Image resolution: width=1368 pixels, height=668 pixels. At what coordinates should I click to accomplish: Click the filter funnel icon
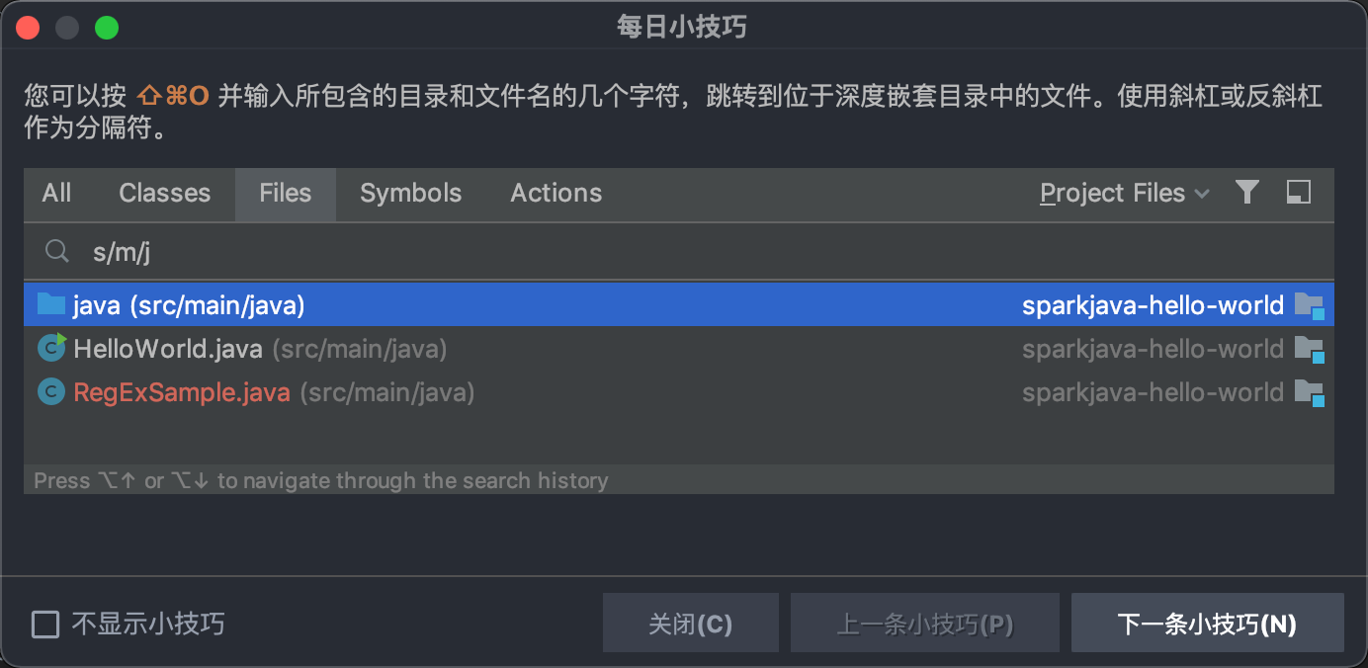[1247, 193]
